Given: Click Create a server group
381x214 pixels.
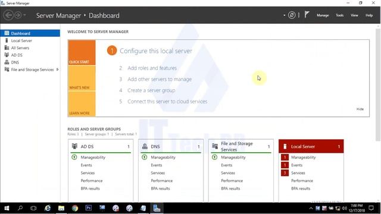Looking at the screenshot, I should click(x=151, y=90).
